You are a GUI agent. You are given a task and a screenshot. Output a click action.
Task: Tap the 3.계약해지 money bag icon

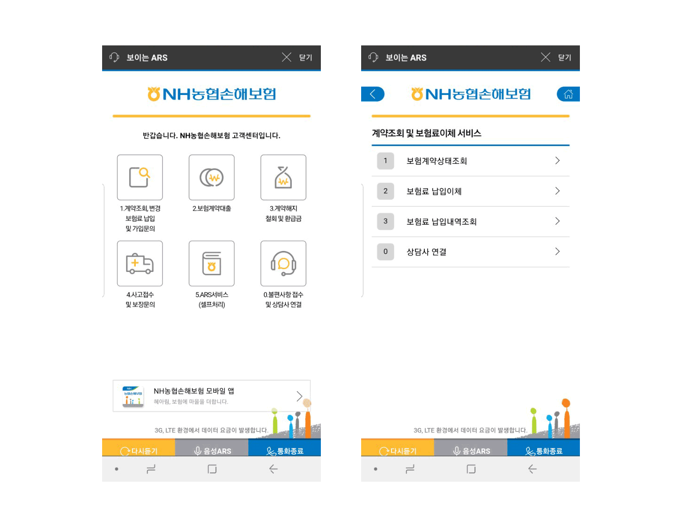[283, 177]
